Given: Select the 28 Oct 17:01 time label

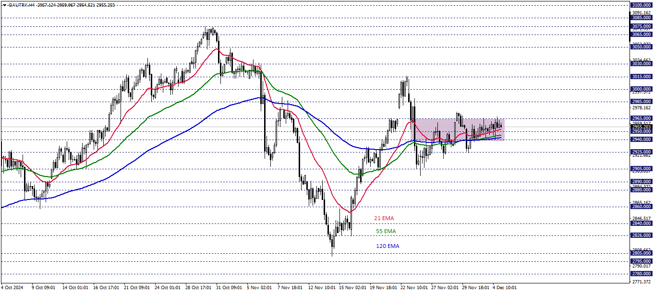Looking at the screenshot, I should coord(198,288).
